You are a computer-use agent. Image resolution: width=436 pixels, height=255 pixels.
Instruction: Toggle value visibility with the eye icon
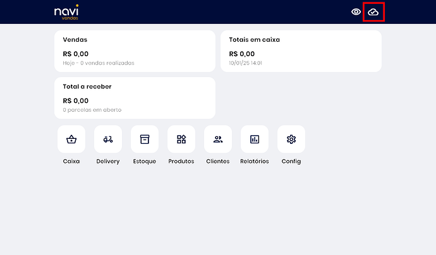point(356,12)
